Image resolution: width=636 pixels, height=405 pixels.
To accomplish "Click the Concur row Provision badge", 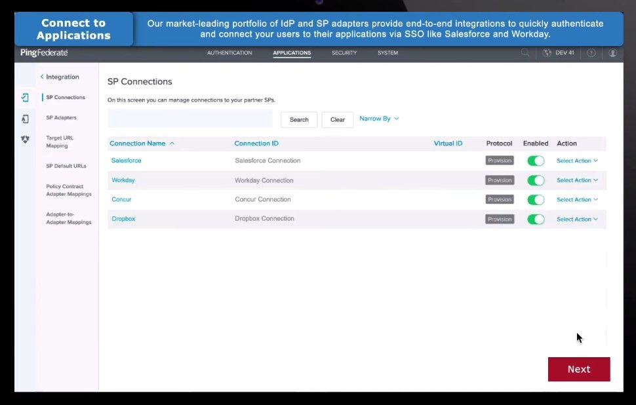I will pos(500,199).
